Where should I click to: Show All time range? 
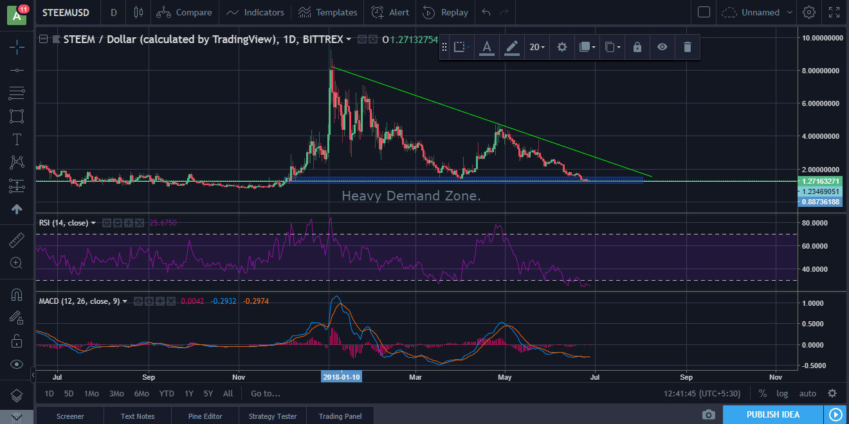click(x=228, y=393)
